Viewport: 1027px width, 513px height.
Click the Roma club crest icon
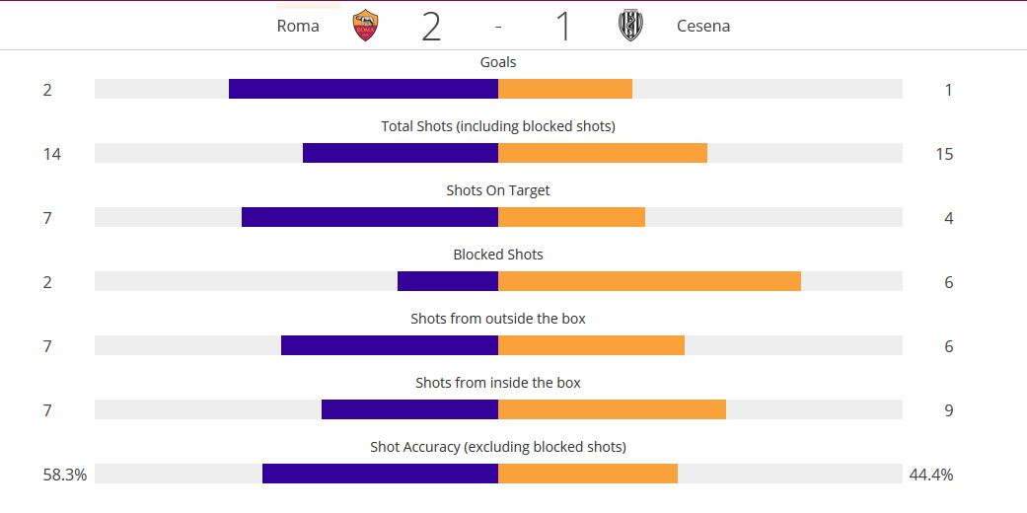coord(365,26)
